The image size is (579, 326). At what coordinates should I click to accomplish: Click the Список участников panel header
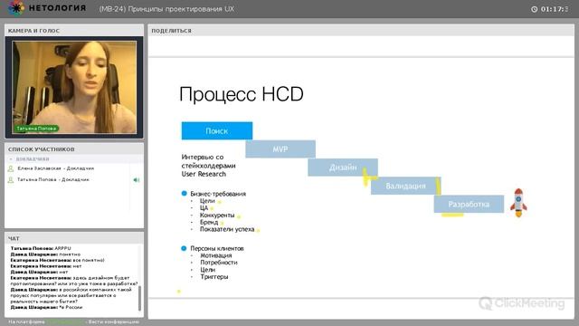click(74, 149)
